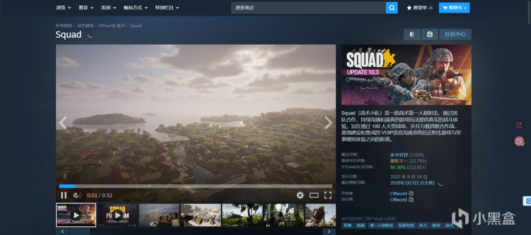Click database icon beside publisher Offworld
This screenshot has height=235, width=531.
[411, 200]
